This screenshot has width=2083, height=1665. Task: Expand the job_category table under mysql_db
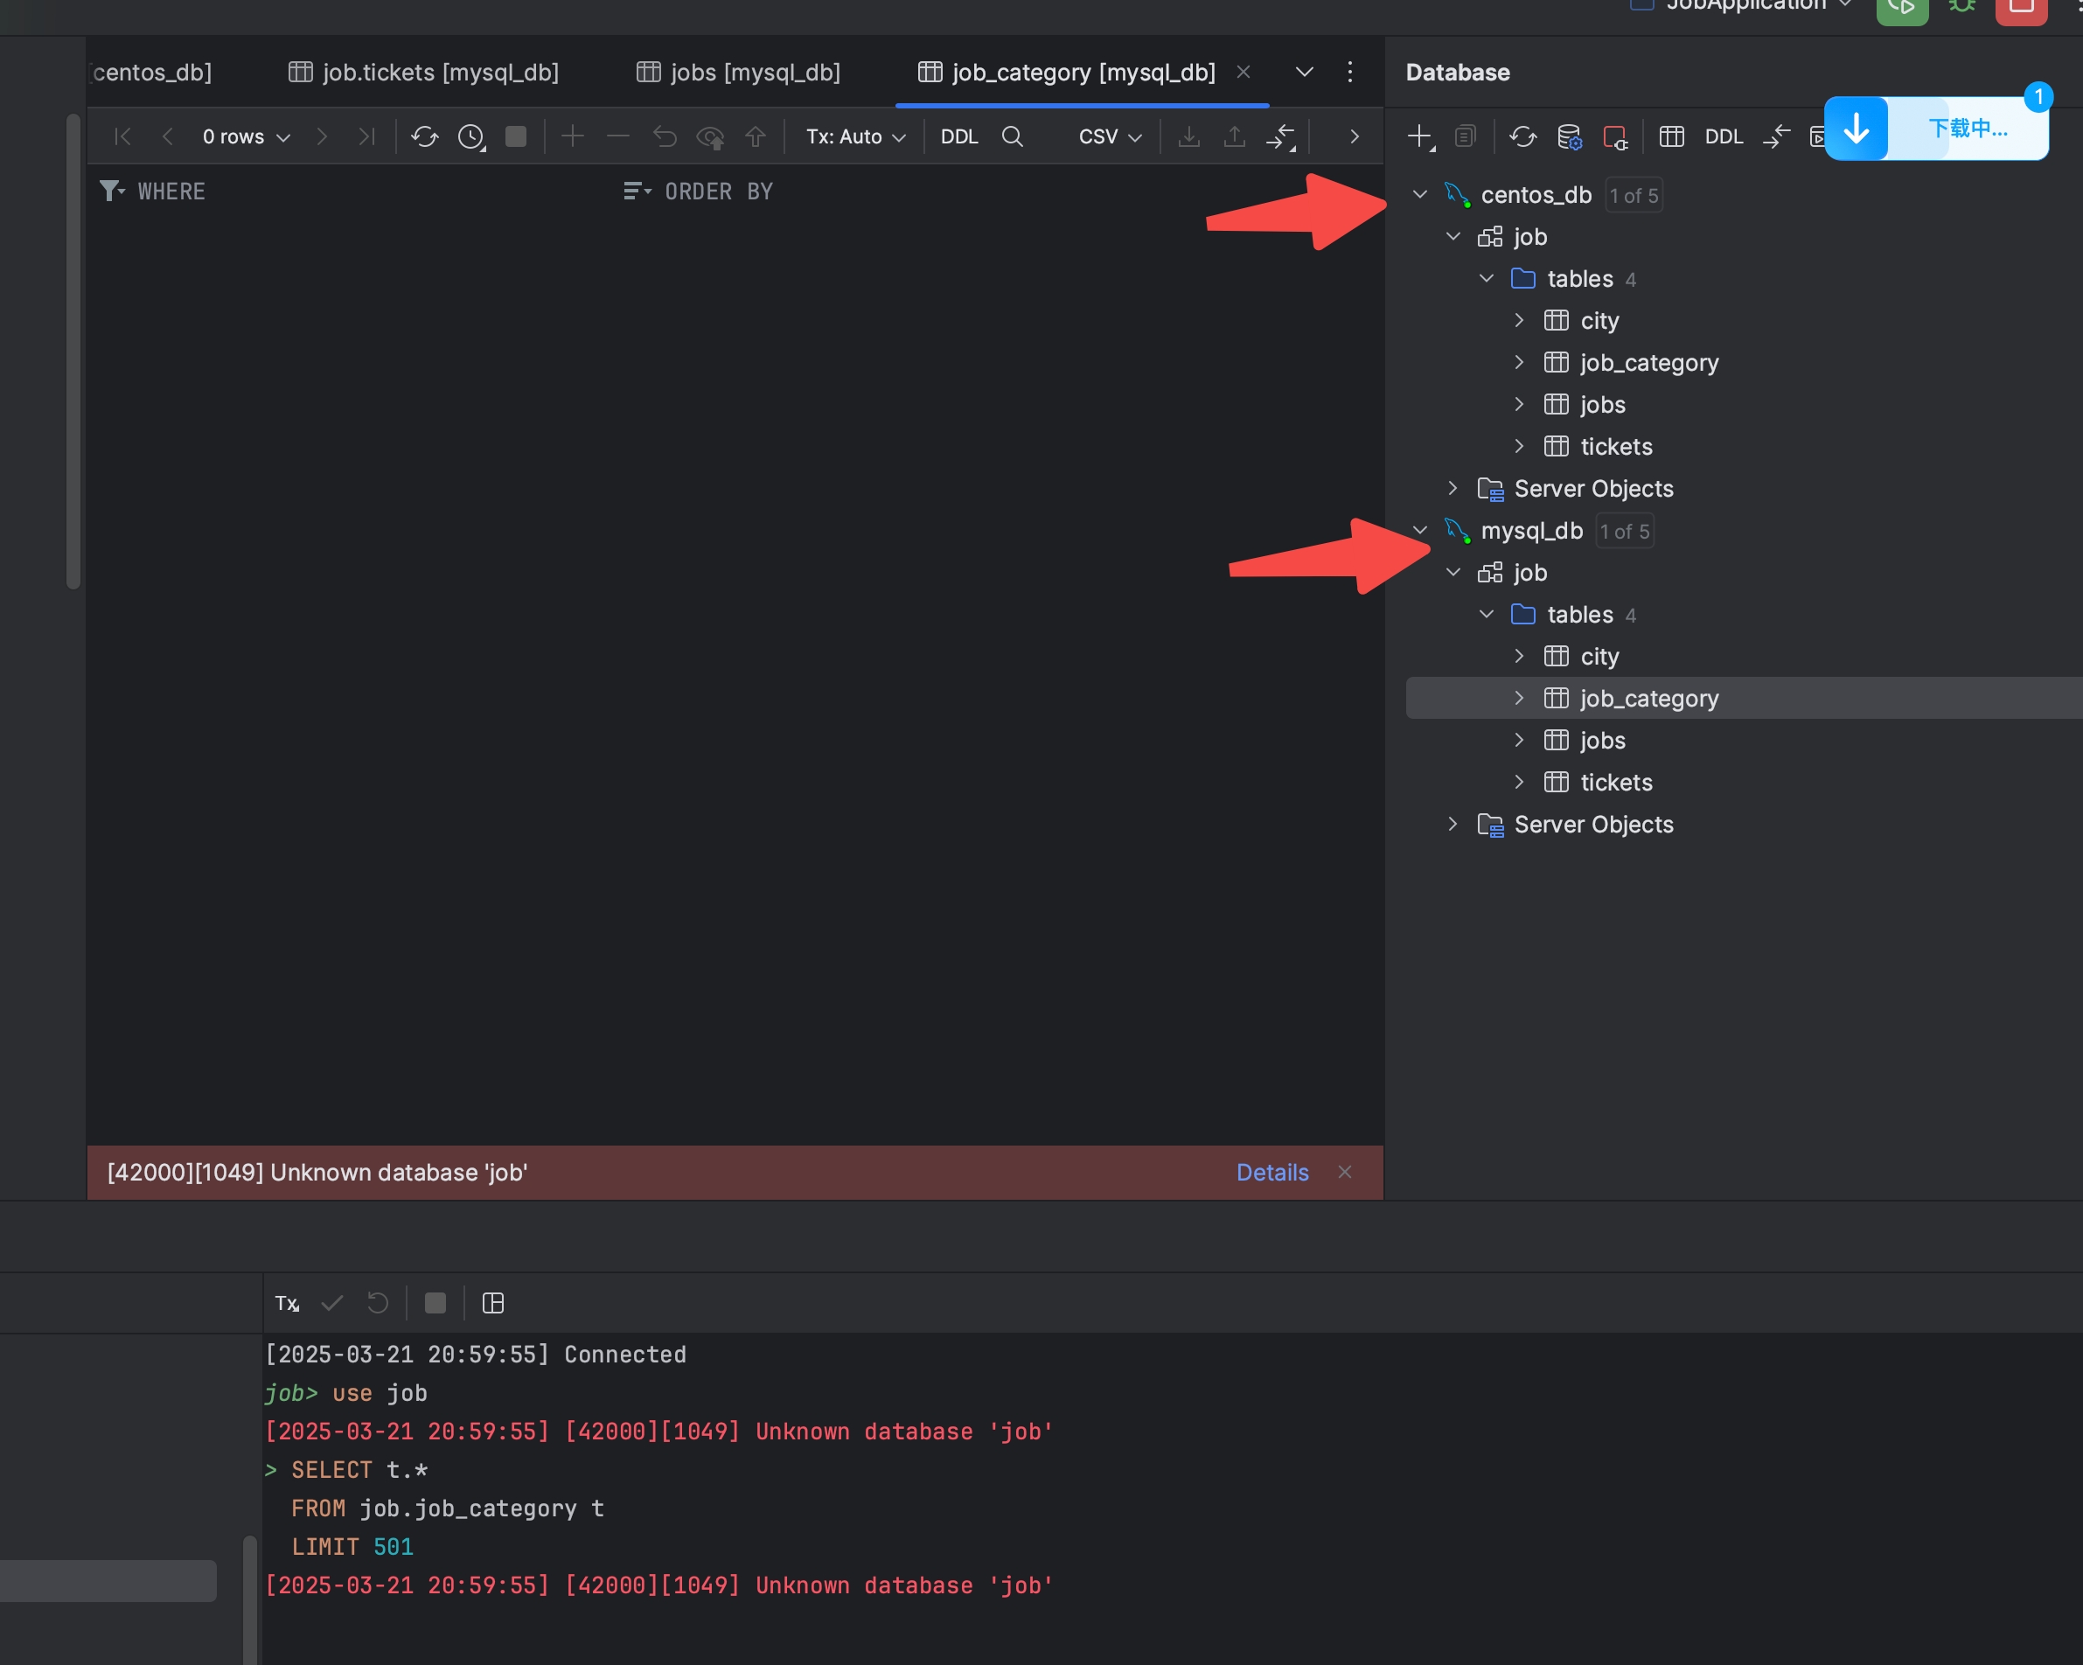(1520, 698)
